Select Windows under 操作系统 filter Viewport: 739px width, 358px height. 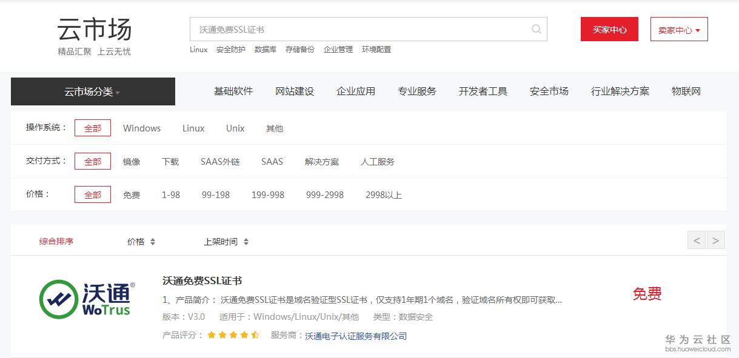[142, 128]
